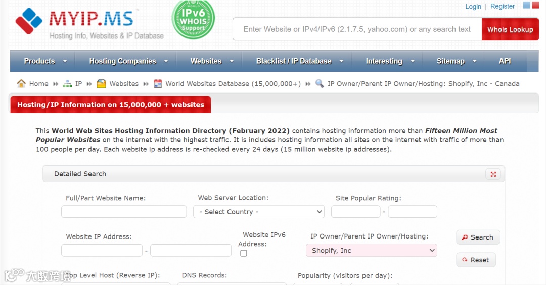Open the API menu item

point(505,61)
